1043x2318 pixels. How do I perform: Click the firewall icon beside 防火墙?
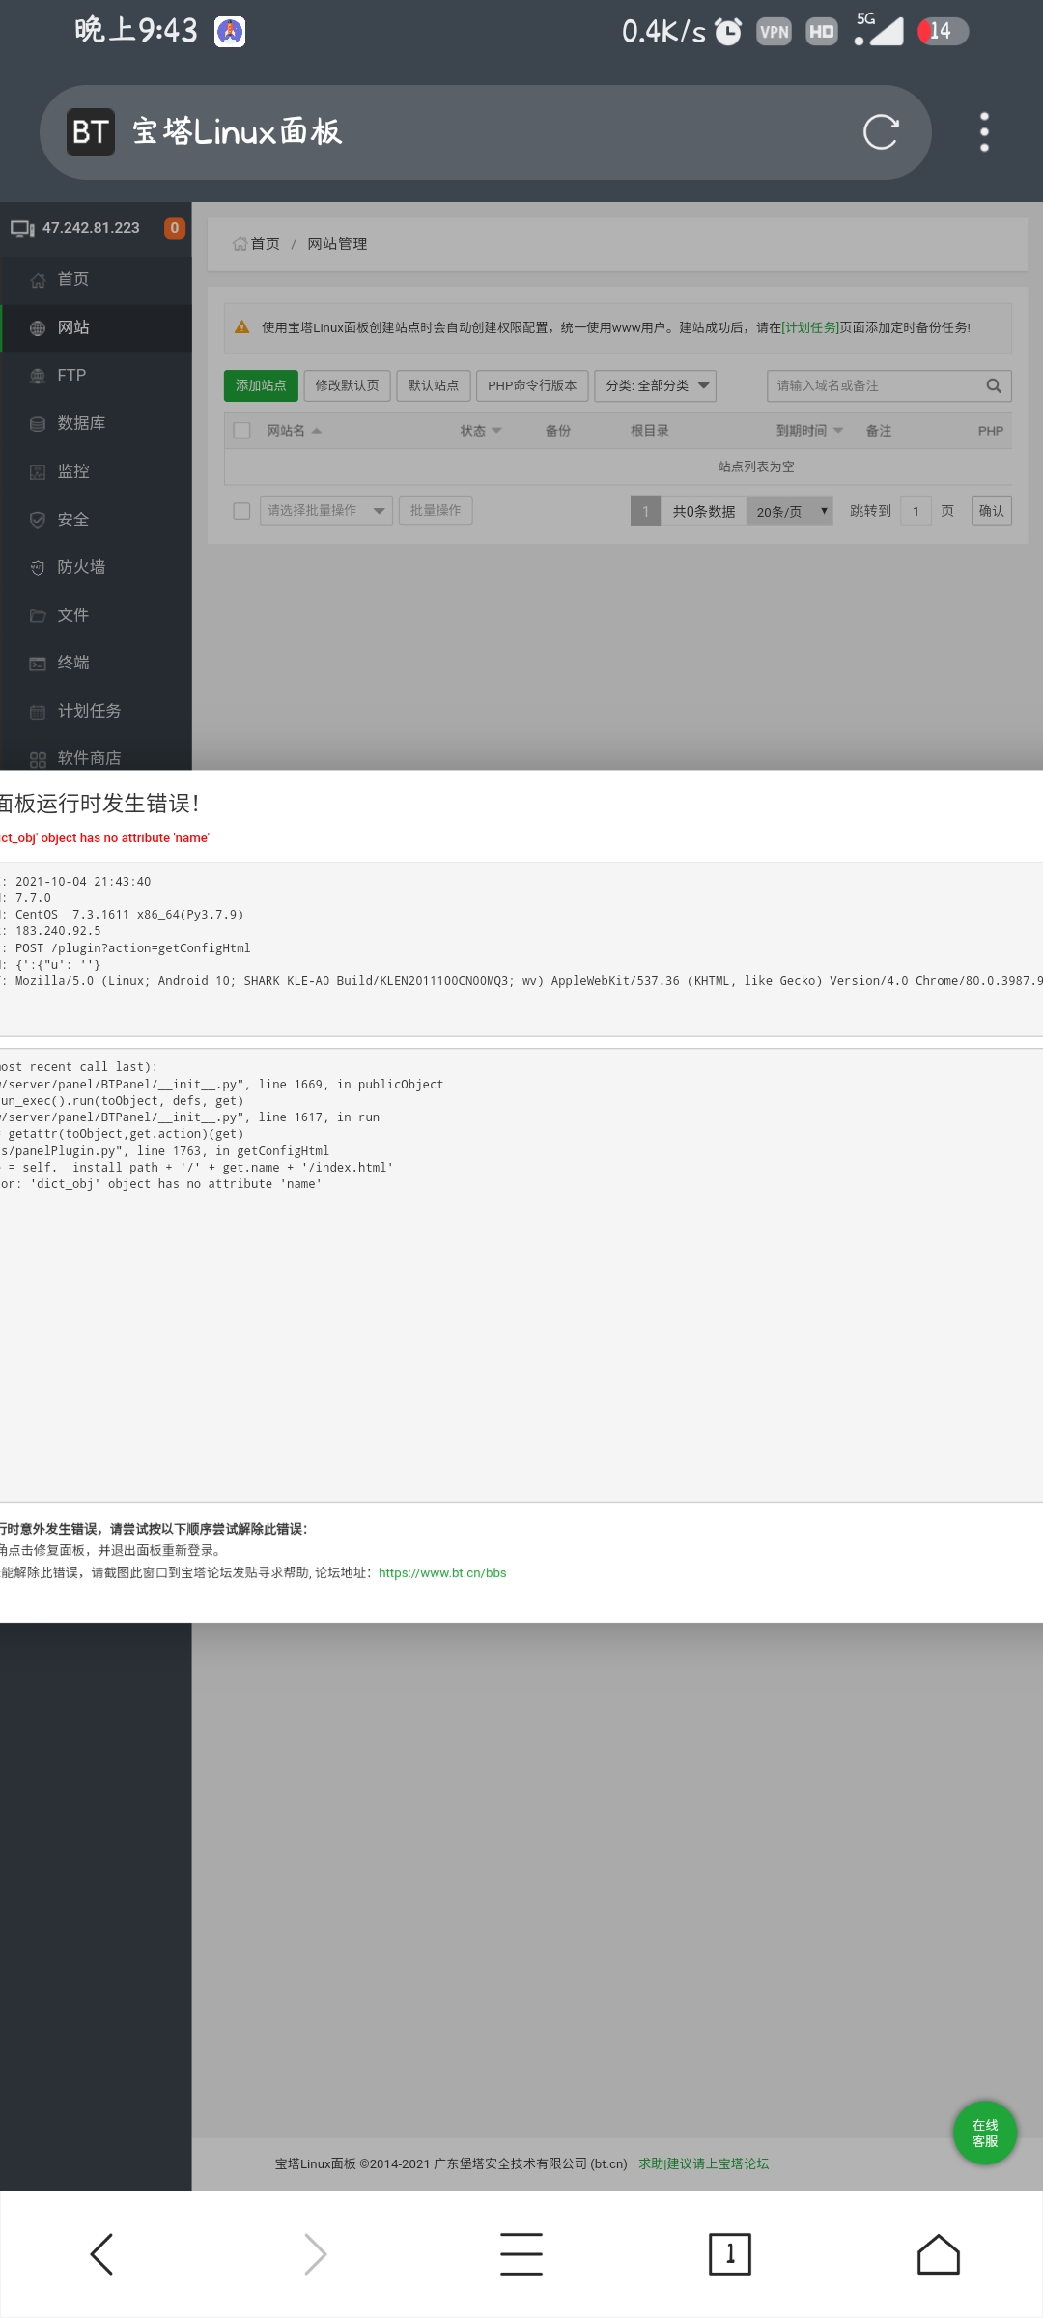click(38, 568)
